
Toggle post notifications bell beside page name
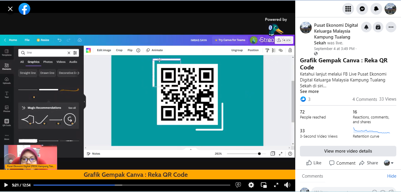pos(366,27)
